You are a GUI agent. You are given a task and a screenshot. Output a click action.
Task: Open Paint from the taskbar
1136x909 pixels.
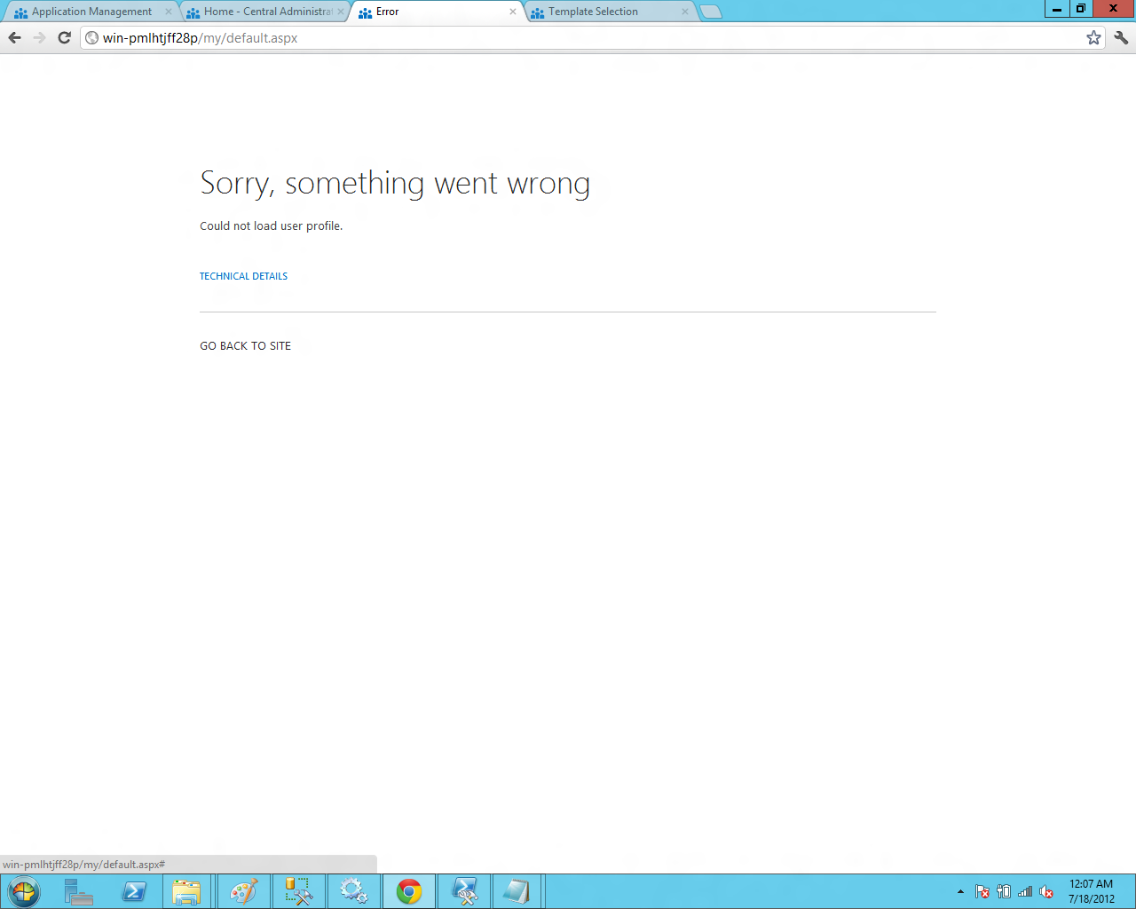point(243,890)
